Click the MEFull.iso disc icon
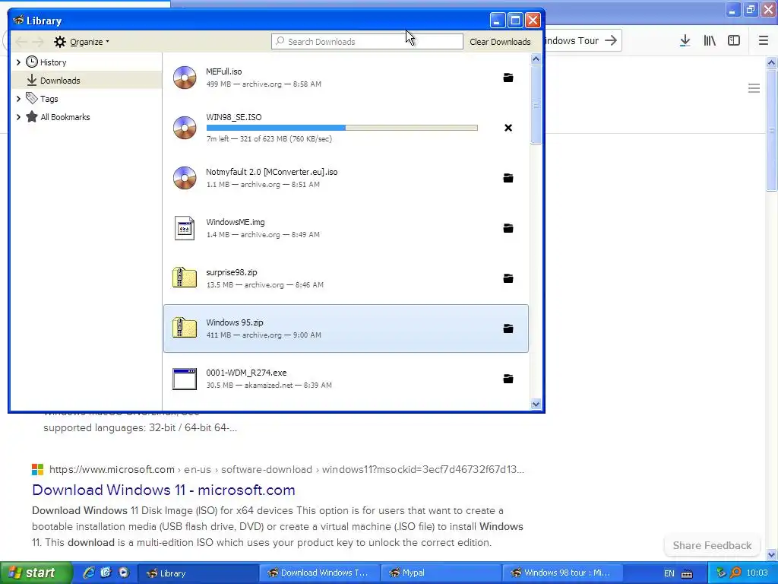Image resolution: width=778 pixels, height=584 pixels. tap(185, 78)
